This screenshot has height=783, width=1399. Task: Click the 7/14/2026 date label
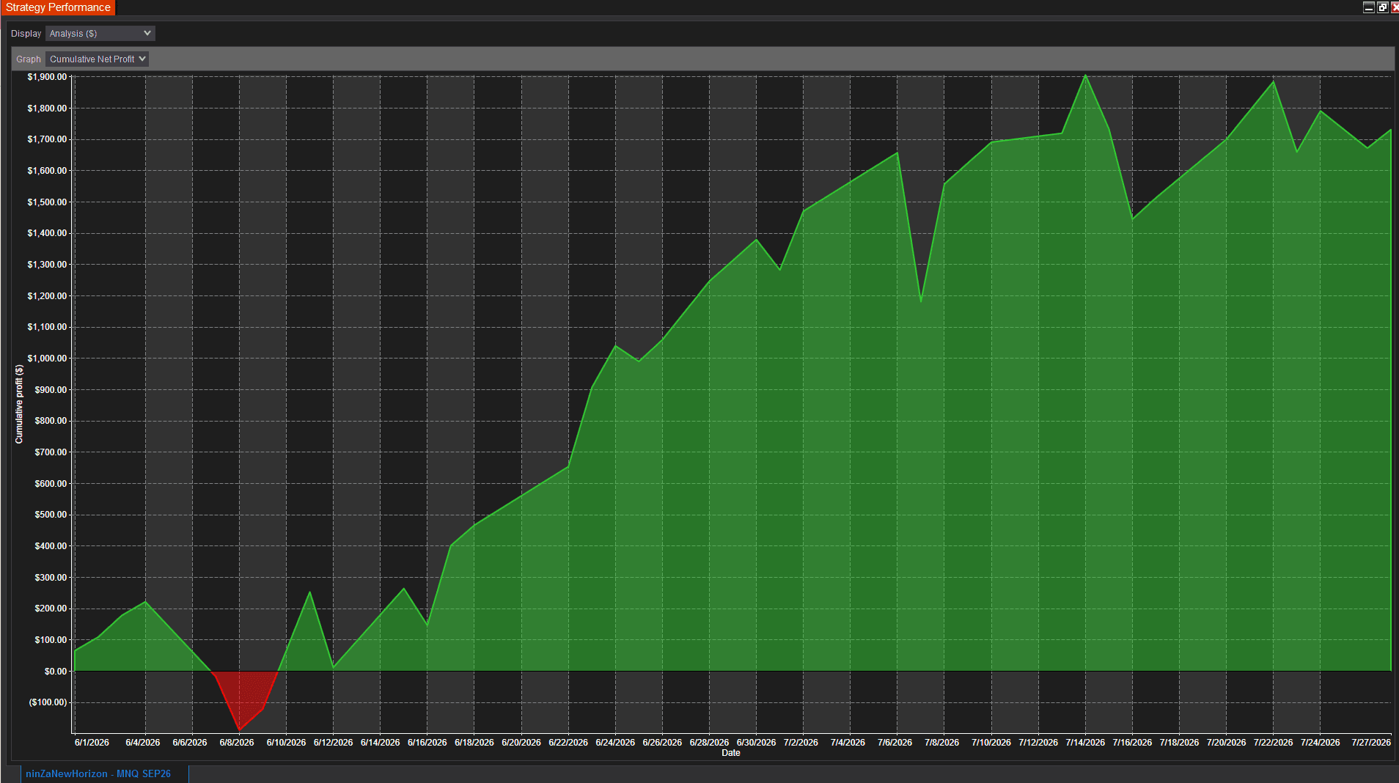[x=1085, y=743]
